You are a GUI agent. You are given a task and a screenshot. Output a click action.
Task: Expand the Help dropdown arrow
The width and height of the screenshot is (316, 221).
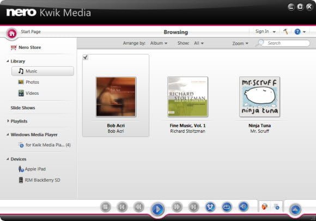(x=304, y=32)
